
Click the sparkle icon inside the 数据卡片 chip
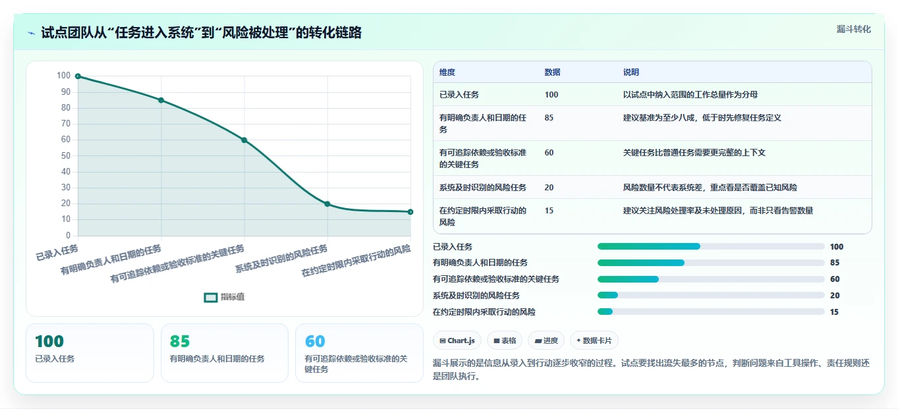[x=578, y=341]
